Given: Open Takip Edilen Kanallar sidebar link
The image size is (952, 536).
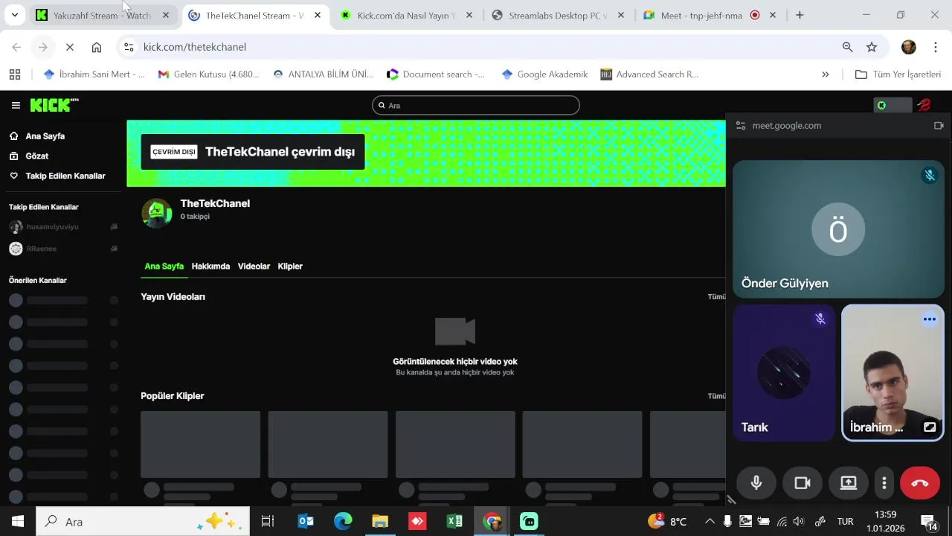Looking at the screenshot, I should [x=65, y=176].
